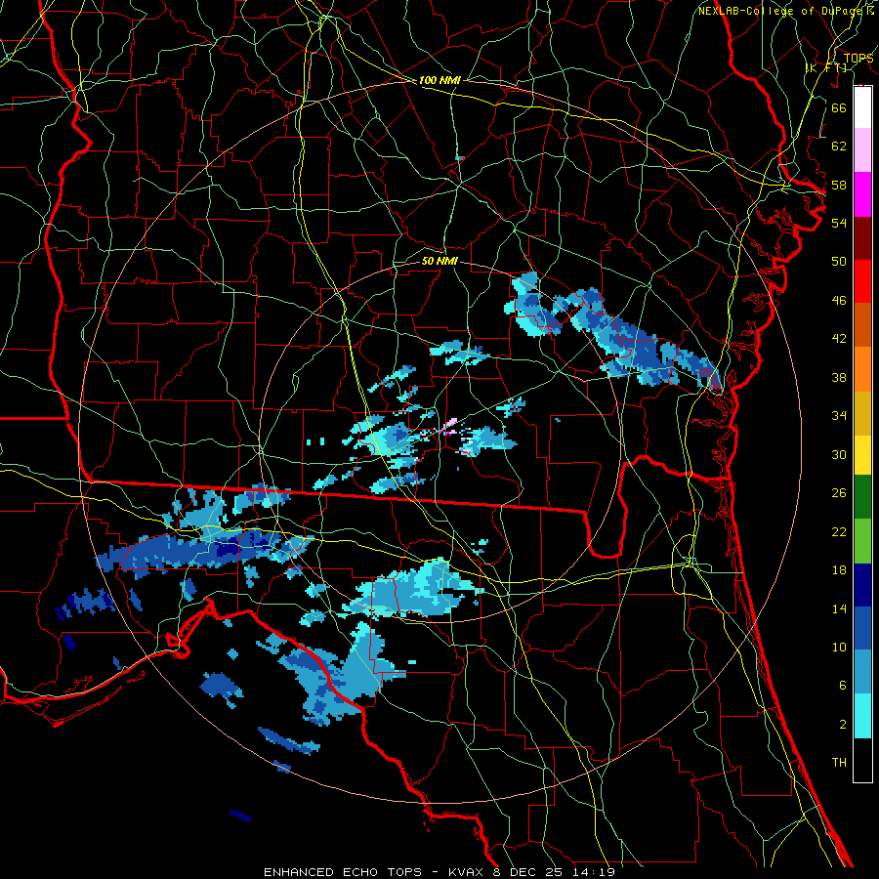Click the "50 NMI" range ring label
The image size is (879, 879).
click(439, 261)
